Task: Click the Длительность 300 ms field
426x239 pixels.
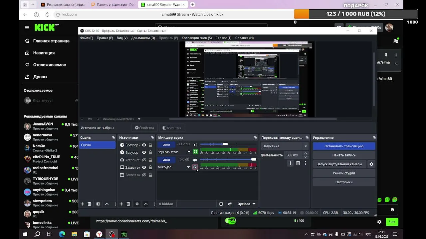Action: pos(294,155)
